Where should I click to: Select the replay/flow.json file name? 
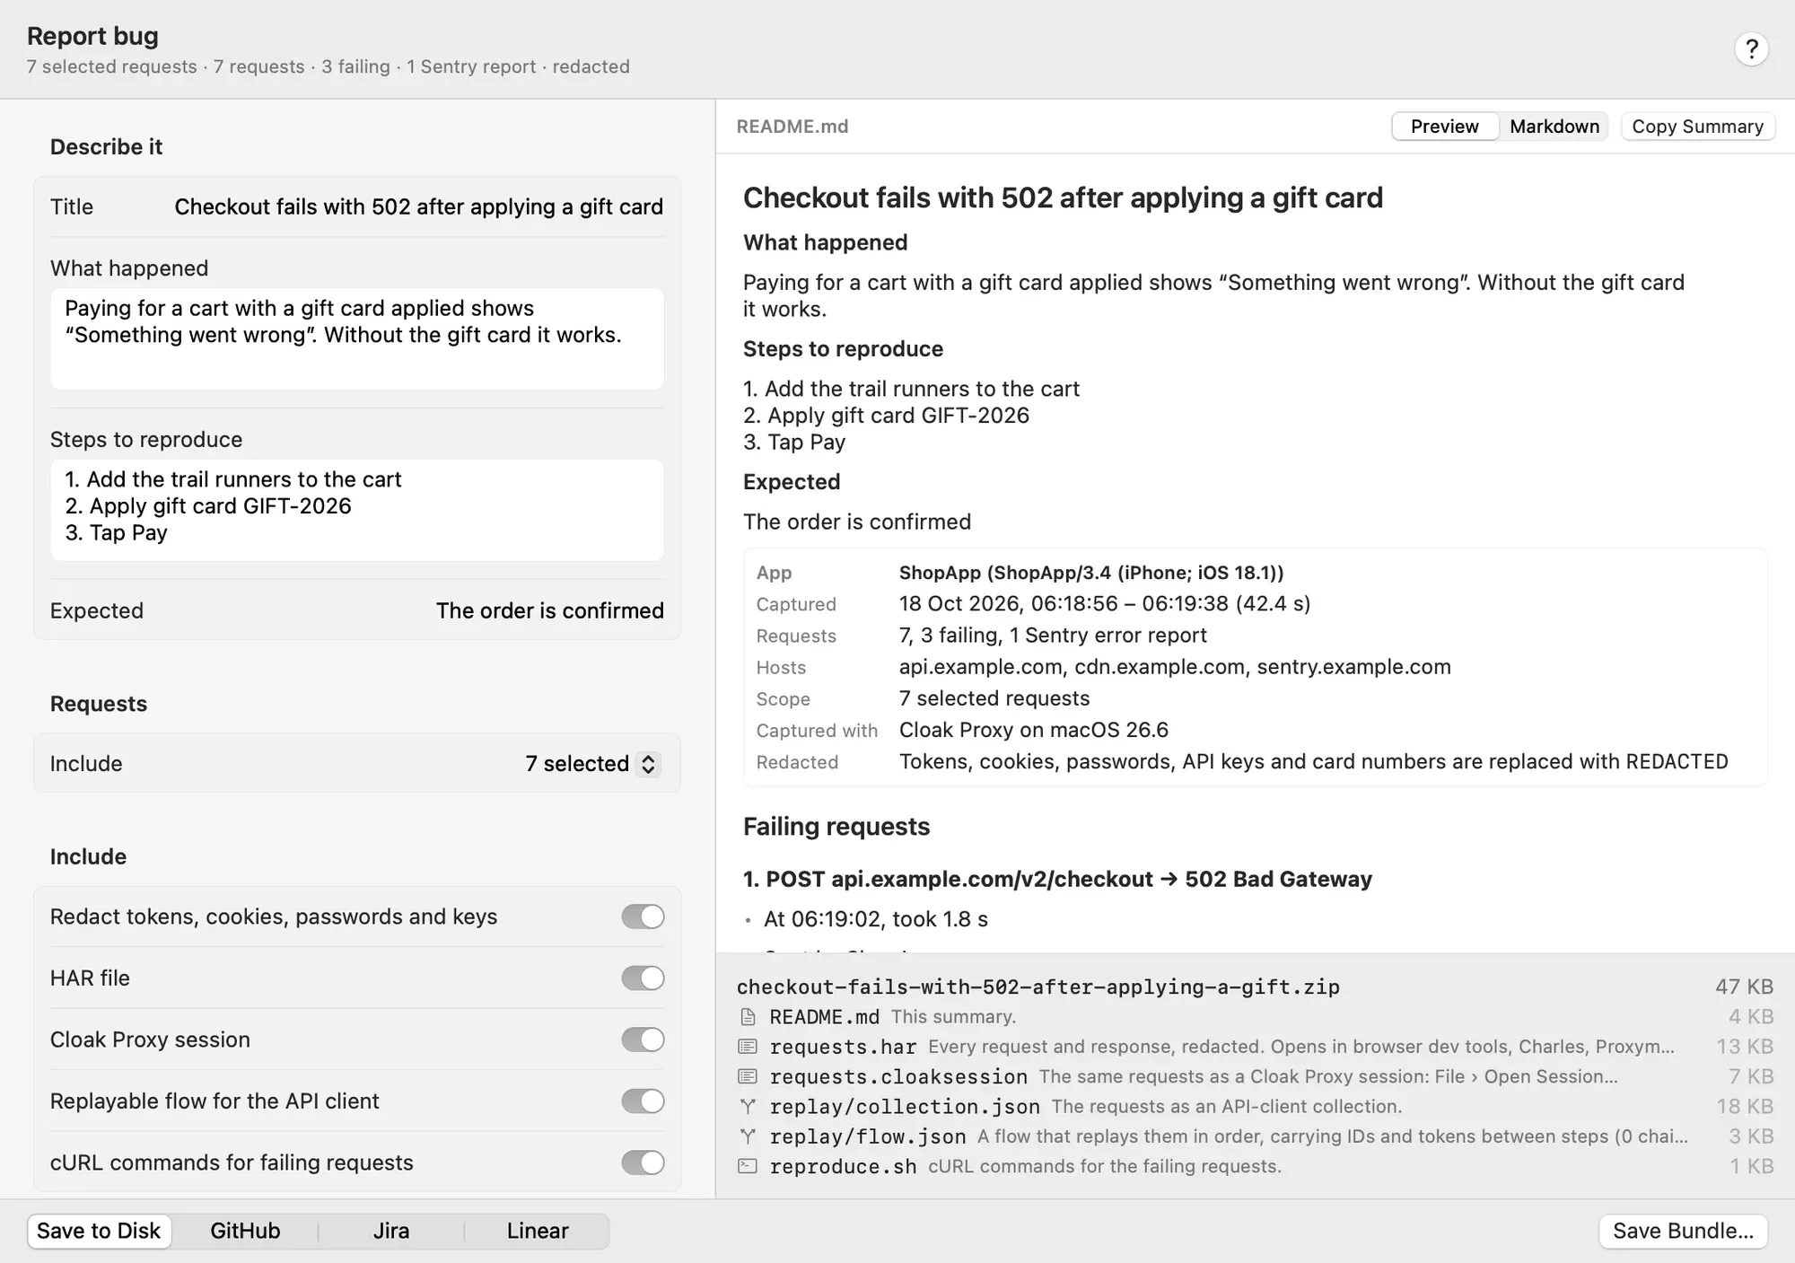868,1136
